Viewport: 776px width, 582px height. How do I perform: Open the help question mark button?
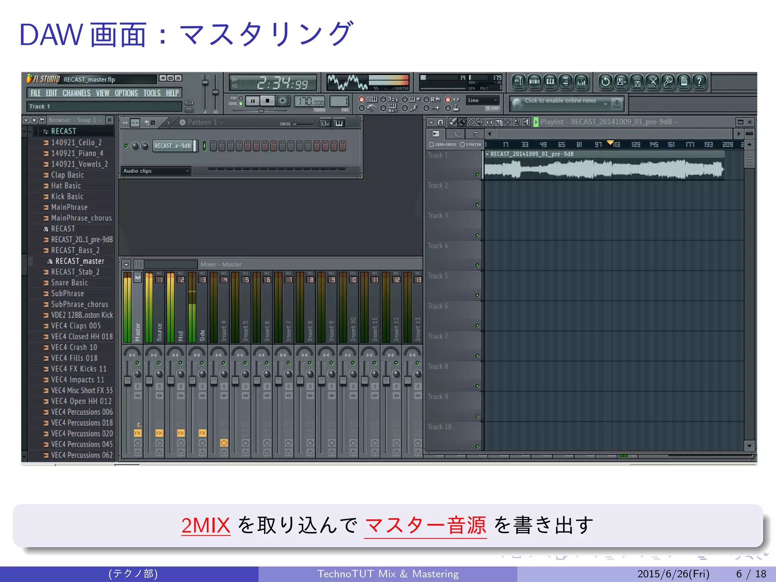[699, 82]
